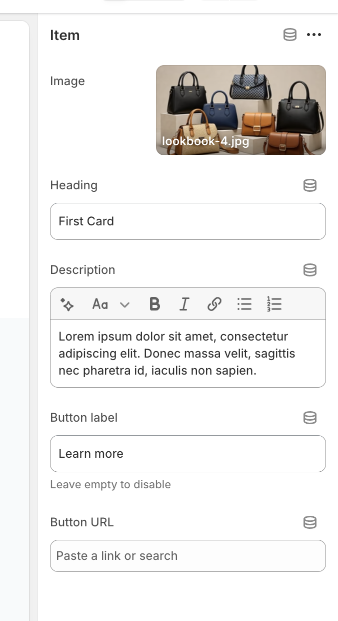Select the lookbook-4.jpg image thumbnail
The width and height of the screenshot is (338, 621).
240,110
